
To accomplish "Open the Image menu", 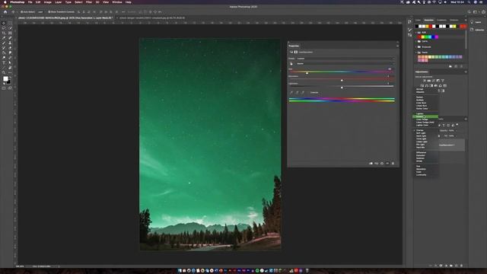I will (47, 2).
